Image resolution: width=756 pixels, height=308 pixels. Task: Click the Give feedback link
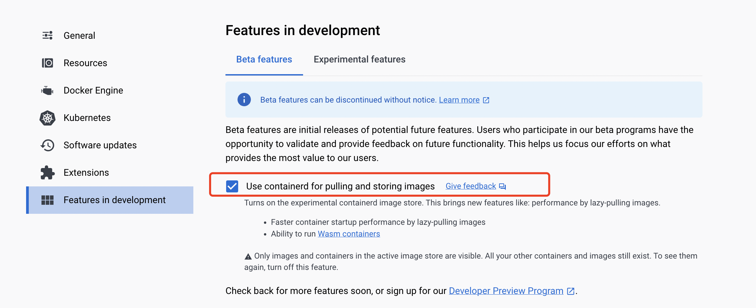tap(471, 186)
